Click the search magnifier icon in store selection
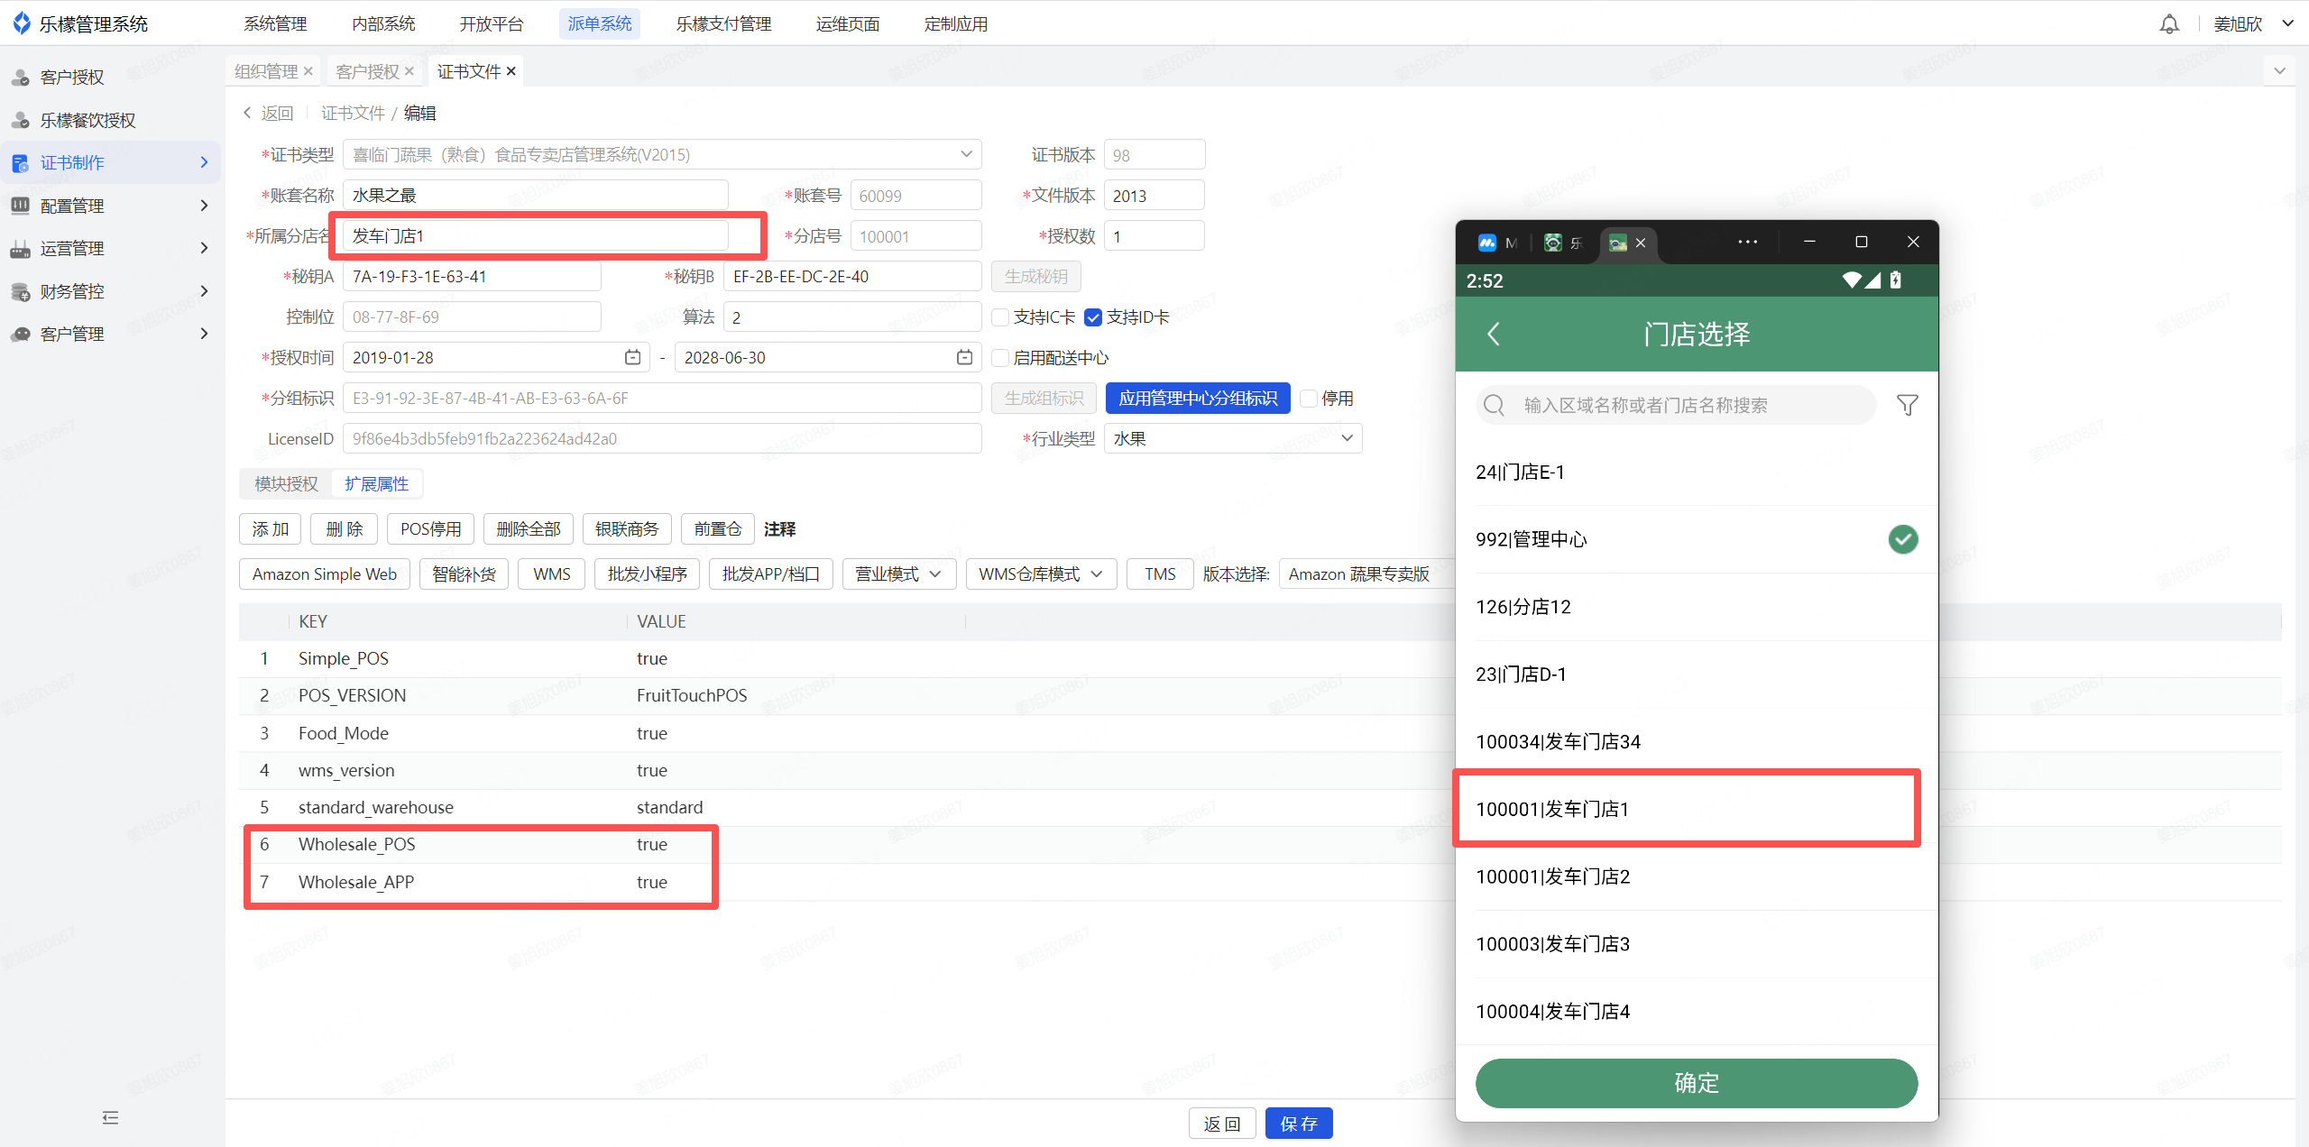 point(1495,405)
